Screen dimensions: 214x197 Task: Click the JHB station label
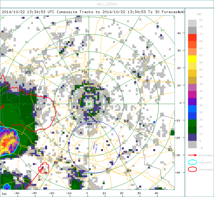(60, 160)
